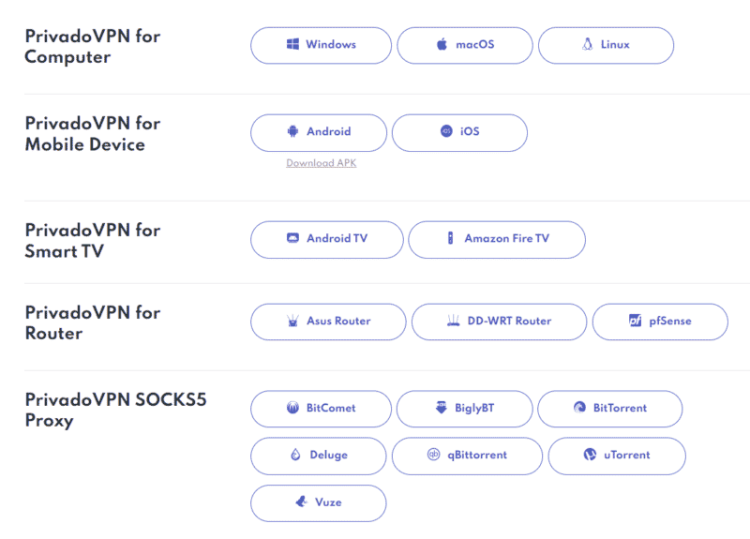Choose the BitTorrent proxy button

pyautogui.click(x=610, y=409)
